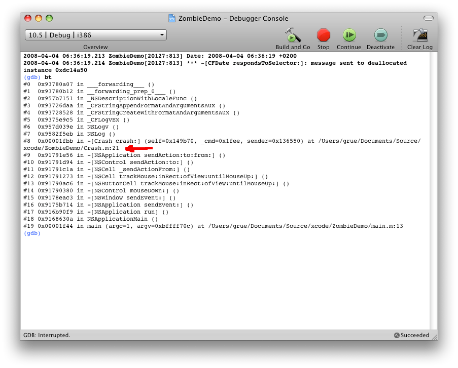Select frame #3 _CFStringAppendFormatAndArgumentsAux
Image resolution: width=458 pixels, height=368 pixels.
(124, 106)
